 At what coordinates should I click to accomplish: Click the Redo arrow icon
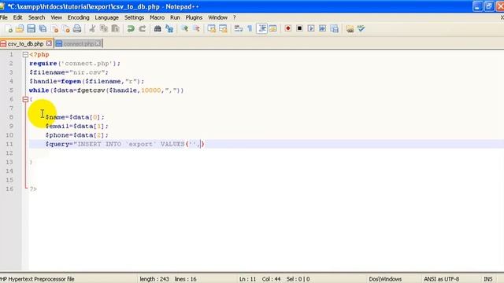pyautogui.click(x=142, y=29)
